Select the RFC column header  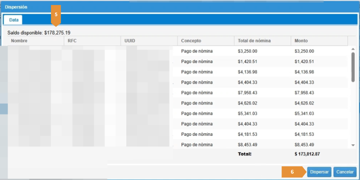point(73,41)
